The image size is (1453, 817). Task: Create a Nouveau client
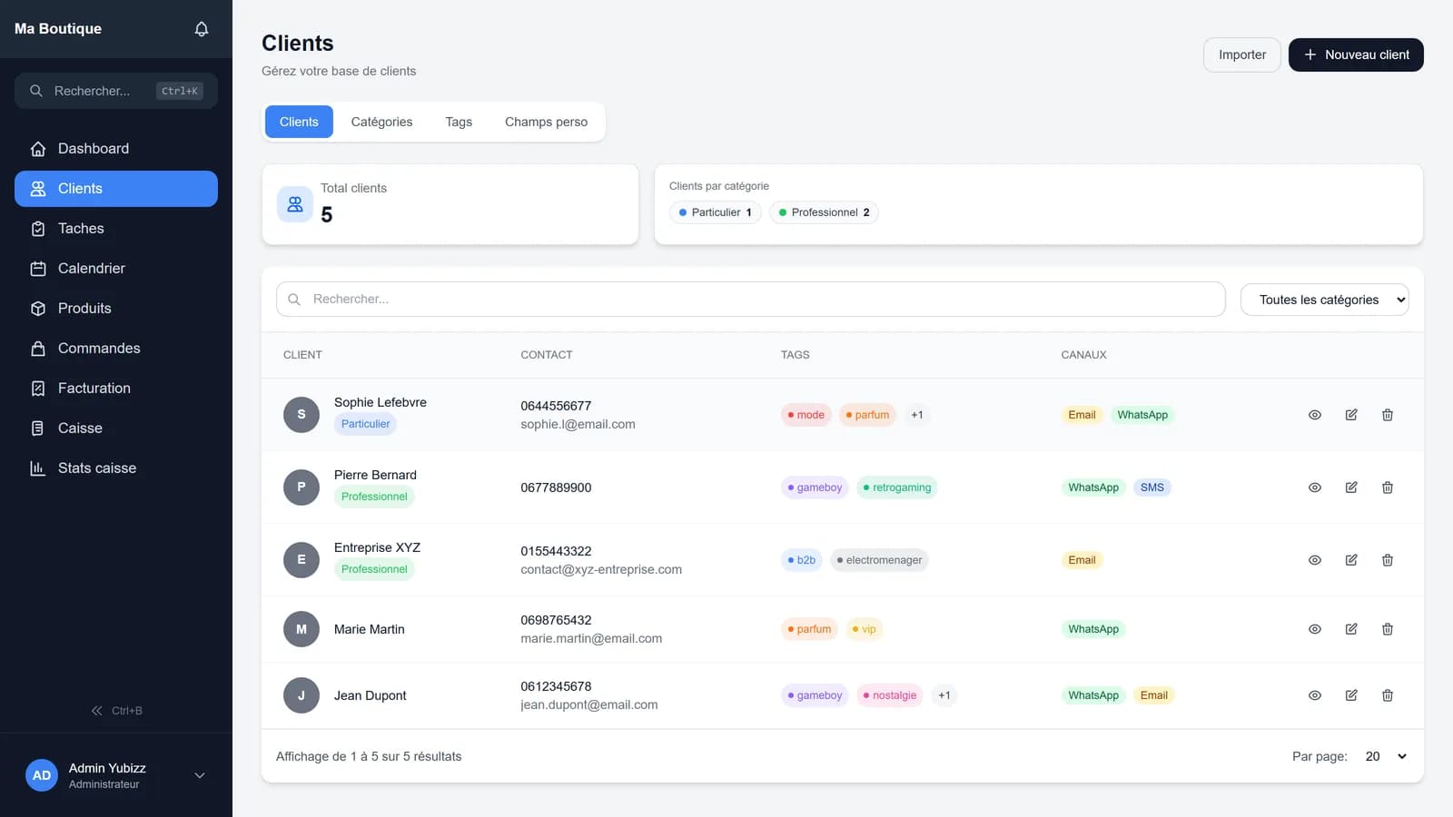pyautogui.click(x=1356, y=54)
